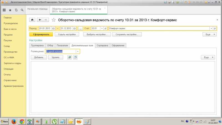Open the ОС и НМА section
This screenshot has height=125, width=222.
[x=9, y=57]
